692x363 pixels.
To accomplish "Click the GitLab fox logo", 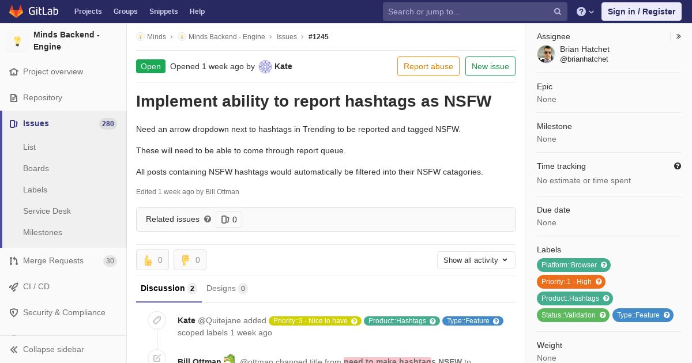I will point(16,11).
